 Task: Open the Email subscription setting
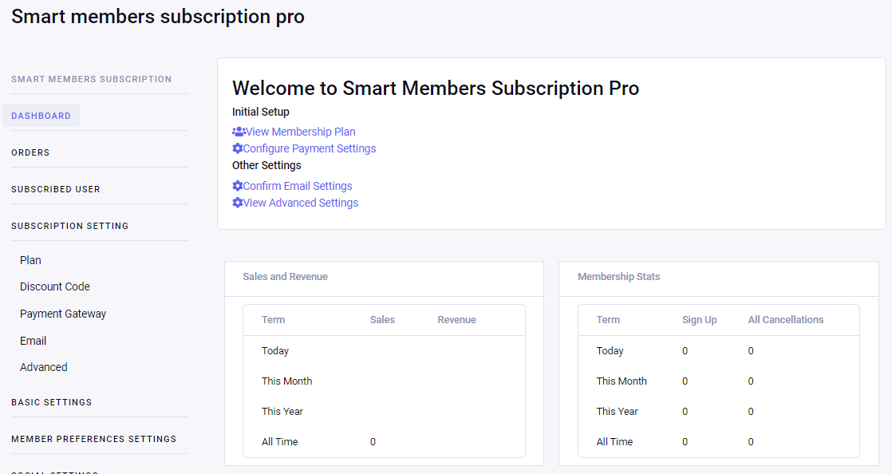coord(33,341)
